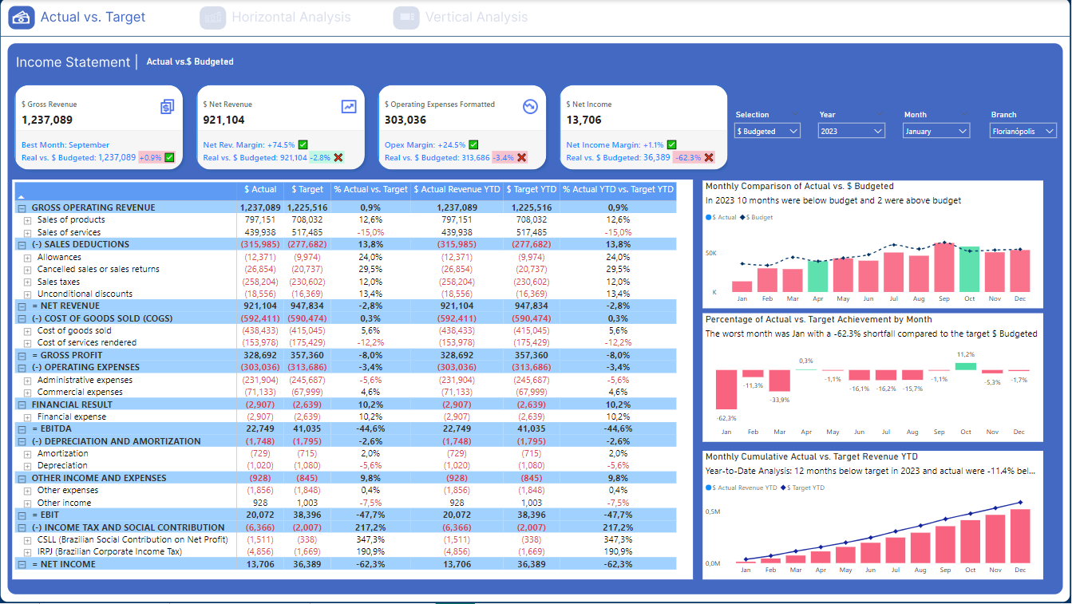Expand the Administrative expenses row

pyautogui.click(x=27, y=380)
